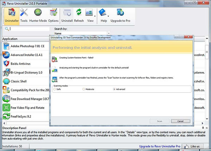
Task: Select the Adobe Photoshop 7.01 CE row
Action: (26, 46)
